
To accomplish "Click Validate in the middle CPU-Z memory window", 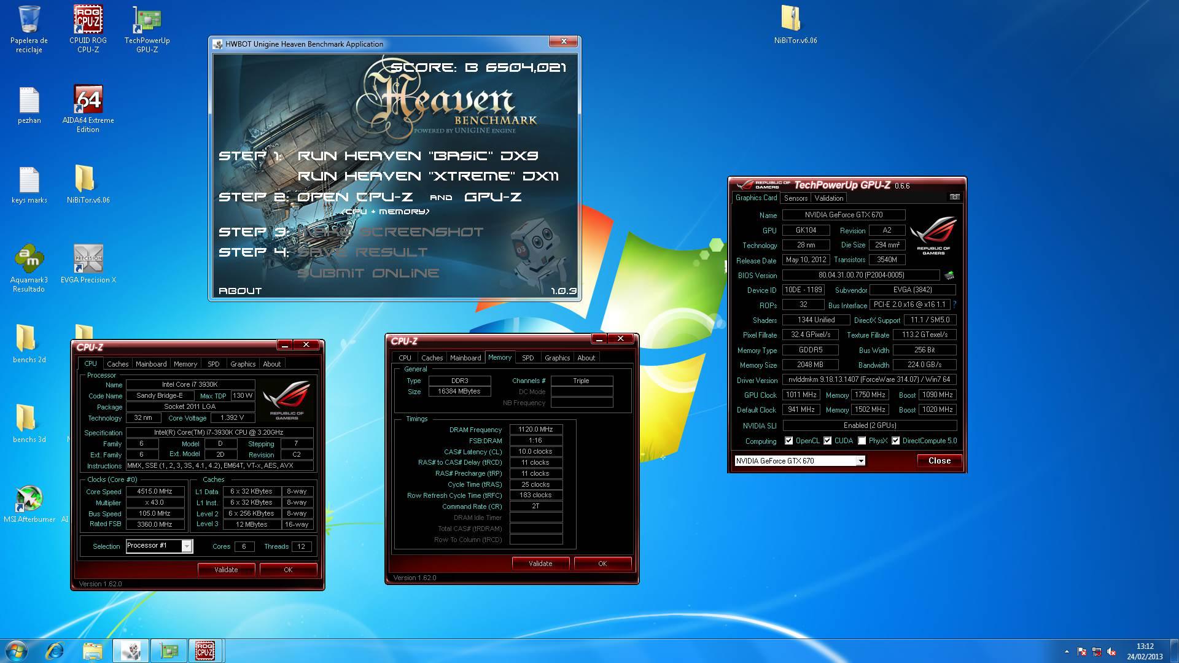I will 540,564.
